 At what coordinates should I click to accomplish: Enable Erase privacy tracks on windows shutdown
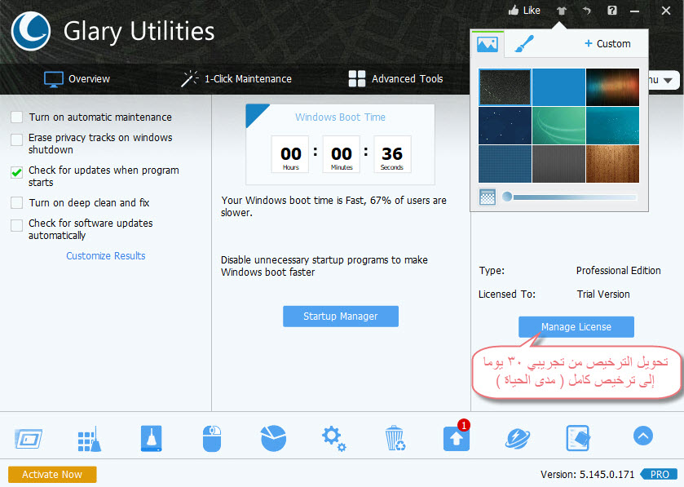point(16,139)
